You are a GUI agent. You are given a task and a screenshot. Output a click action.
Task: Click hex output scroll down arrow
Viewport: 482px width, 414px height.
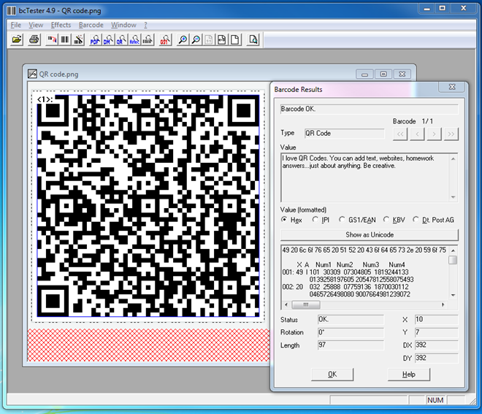(453, 296)
